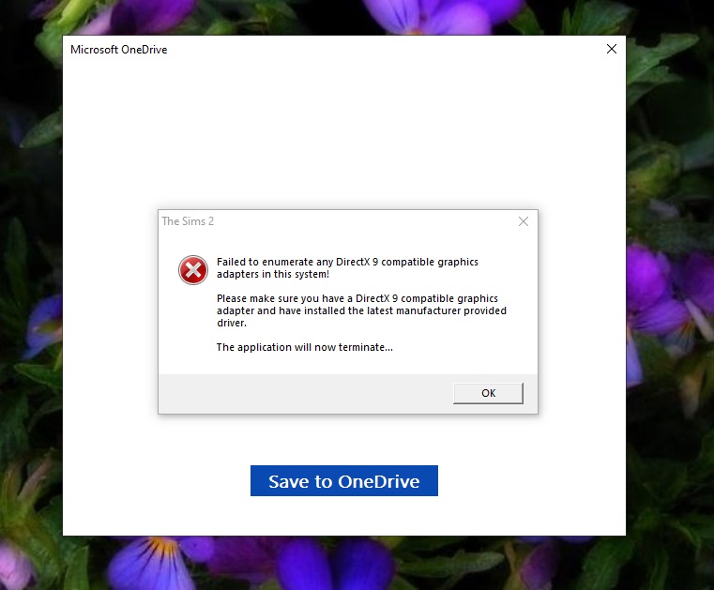Viewport: 714px width, 590px height.
Task: Click "The application will now terminate" text
Action: pos(304,347)
